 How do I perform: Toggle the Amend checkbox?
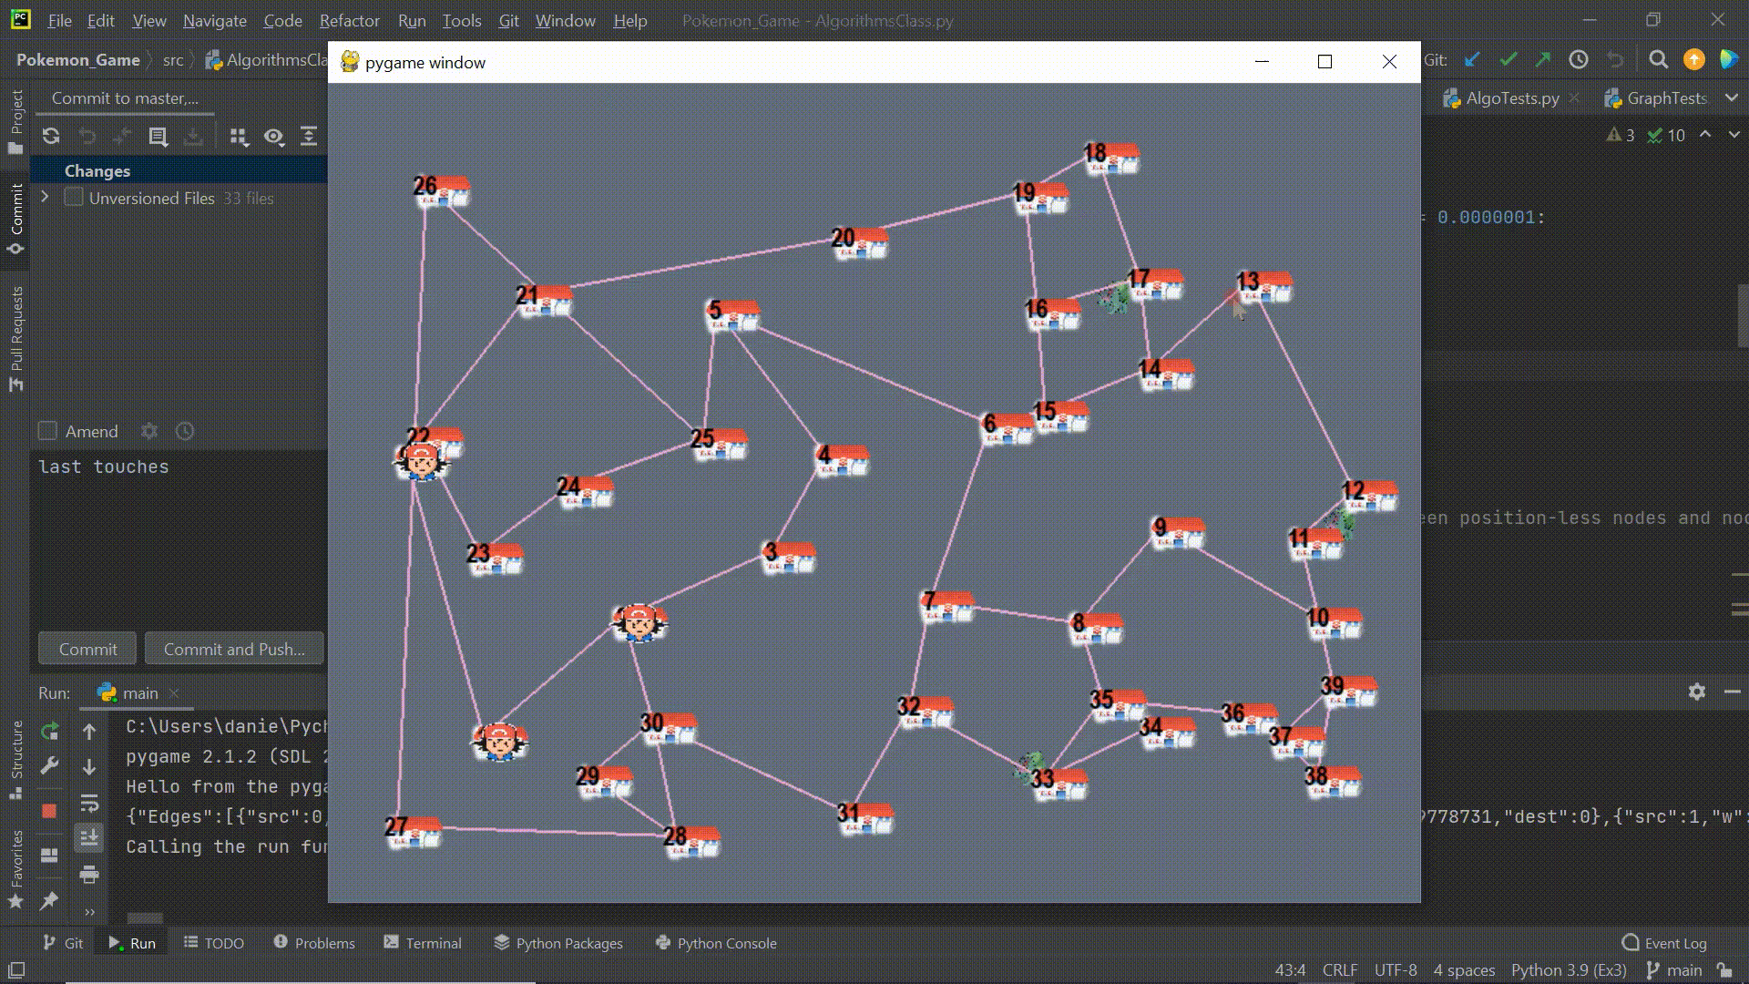coord(48,431)
